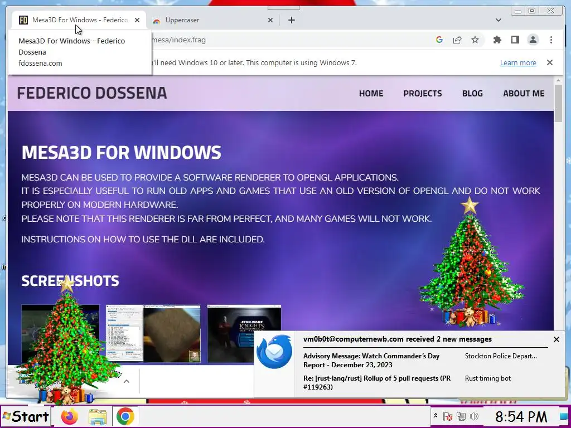Open BLOG in site navigation
571x428 pixels.
(472, 94)
